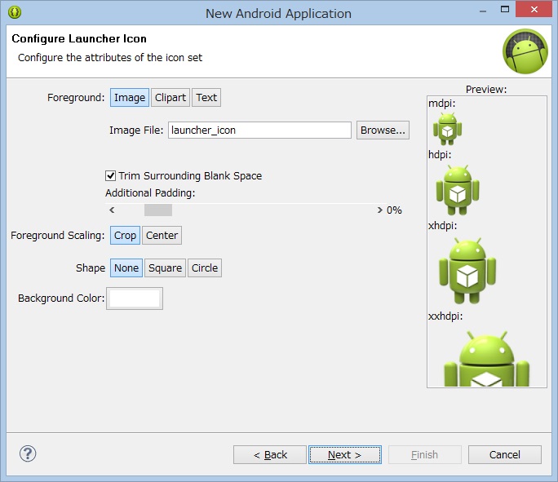Click the Browse... button

click(x=383, y=130)
